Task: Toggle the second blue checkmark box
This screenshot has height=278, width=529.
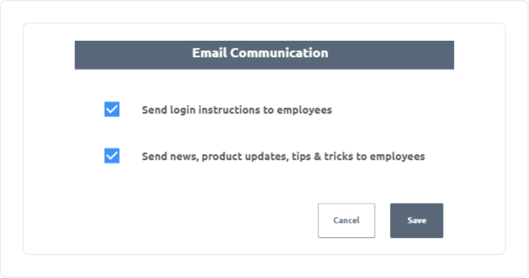Action: [112, 156]
